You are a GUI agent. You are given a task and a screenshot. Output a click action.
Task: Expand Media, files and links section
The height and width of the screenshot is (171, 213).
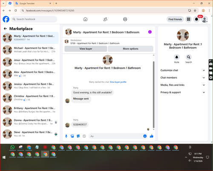pos(183,85)
